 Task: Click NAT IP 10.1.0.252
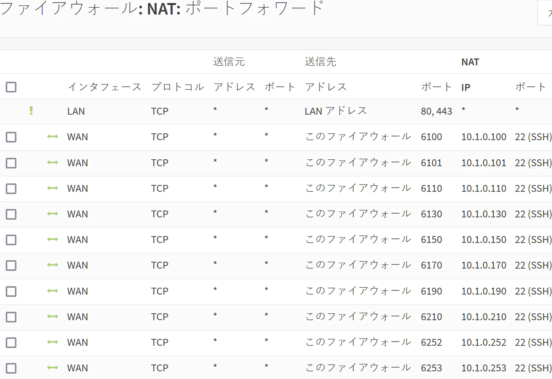point(484,342)
